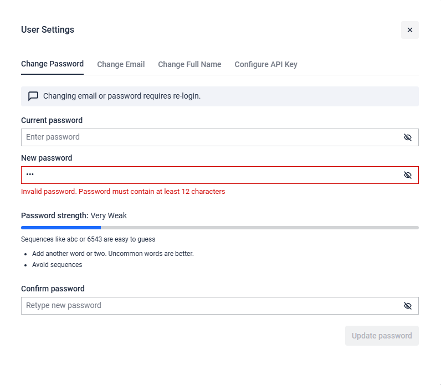
Task: Click the 'Confirm password' label
Action: (x=53, y=289)
